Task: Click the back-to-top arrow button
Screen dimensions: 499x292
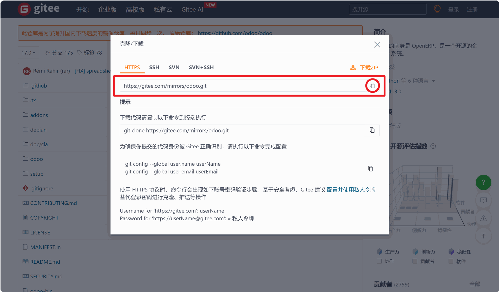Action: tap(483, 236)
